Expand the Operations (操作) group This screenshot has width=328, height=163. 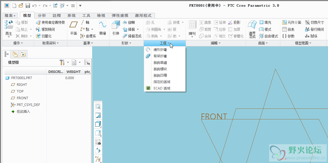[x=18, y=43]
